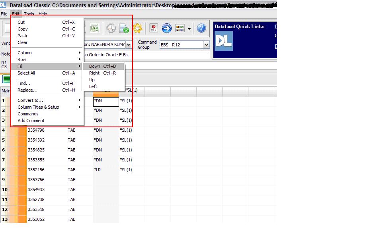
Task: Click the document with green checkmark icon
Action: pyautogui.click(x=124, y=28)
